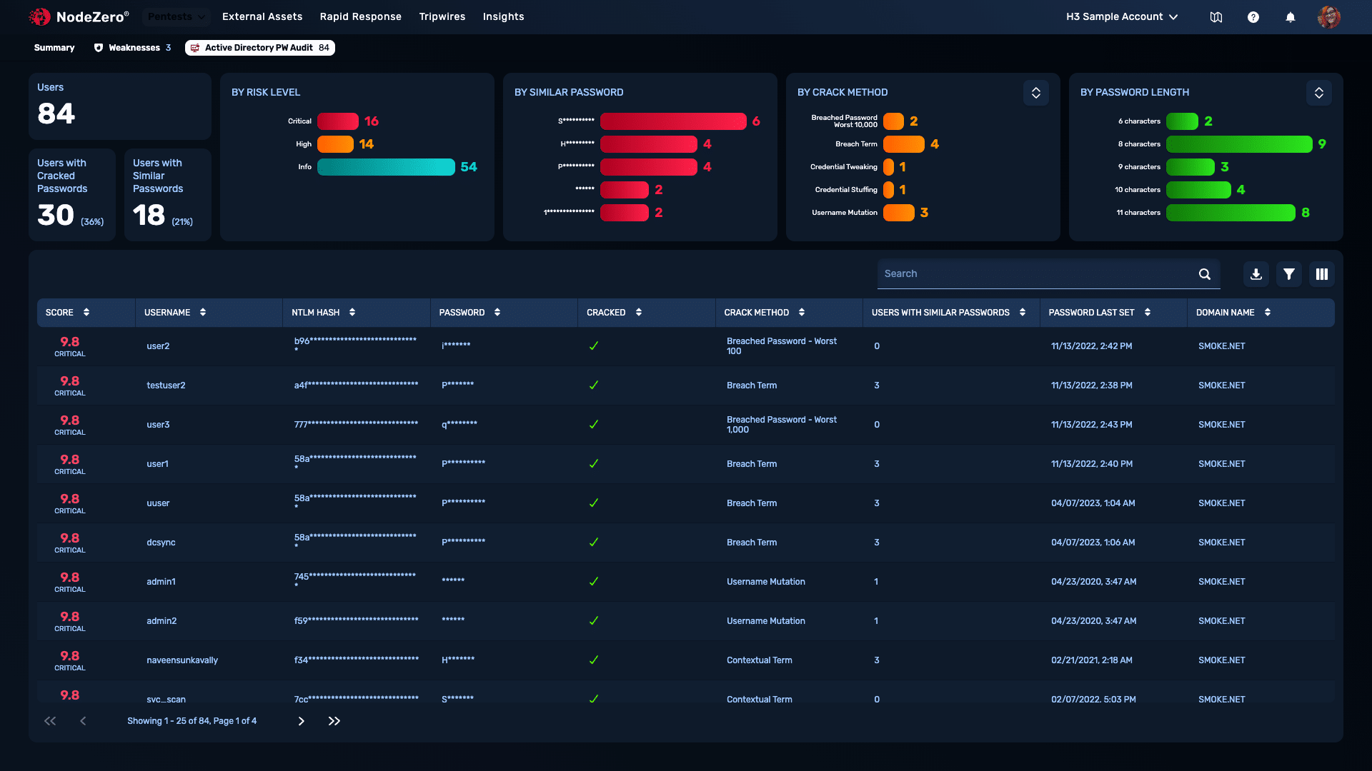
Task: Click the Weaknesses shield icon
Action: 99,48
